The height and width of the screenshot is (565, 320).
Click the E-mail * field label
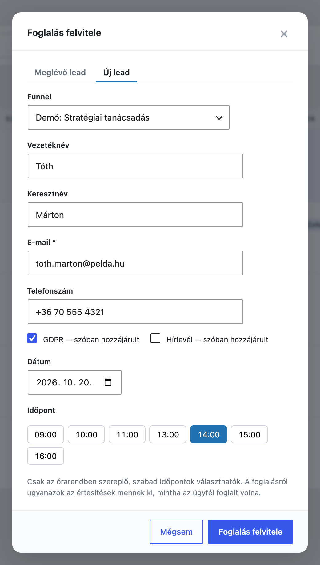(41, 243)
